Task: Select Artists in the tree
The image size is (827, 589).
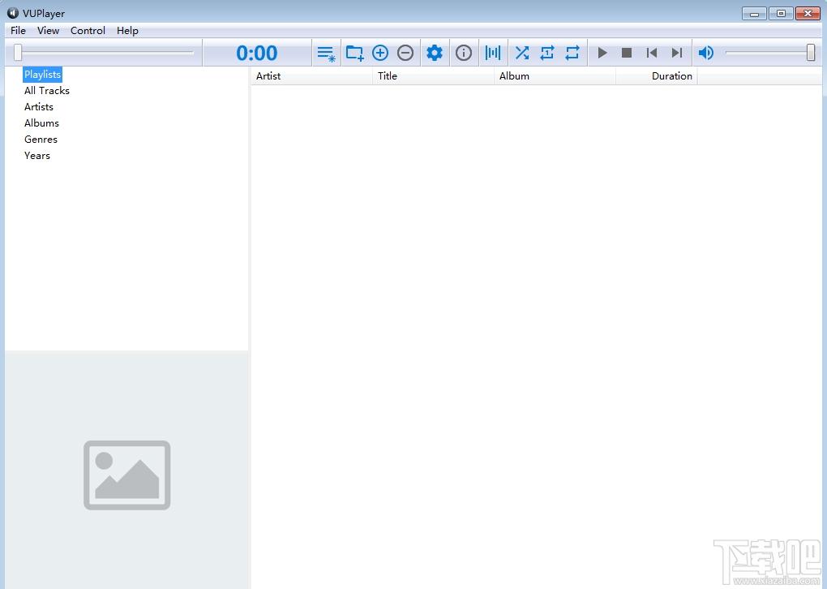Action: (x=38, y=106)
